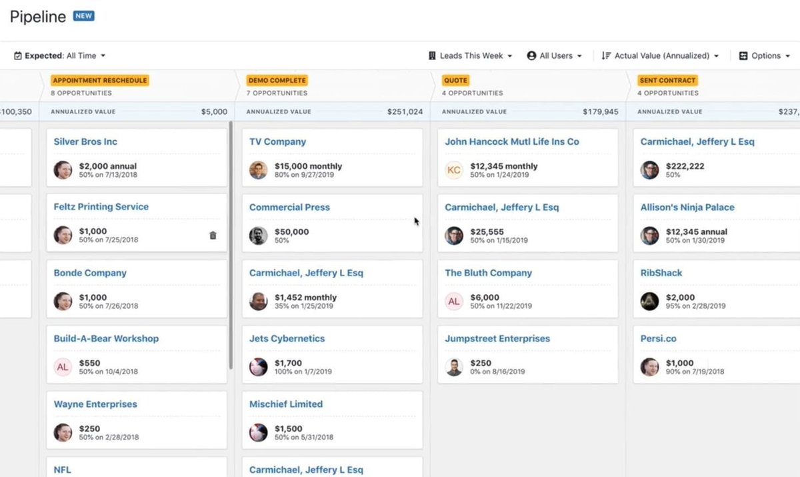Click the avatar on Allison's Ninja Palace card
Screen dimensions: 800x477
(x=649, y=235)
